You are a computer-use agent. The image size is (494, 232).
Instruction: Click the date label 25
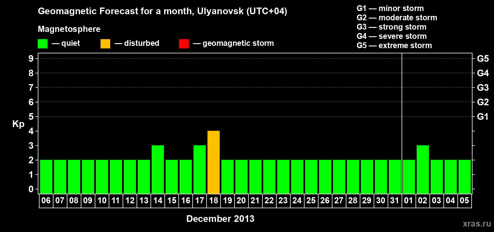coord(311,200)
